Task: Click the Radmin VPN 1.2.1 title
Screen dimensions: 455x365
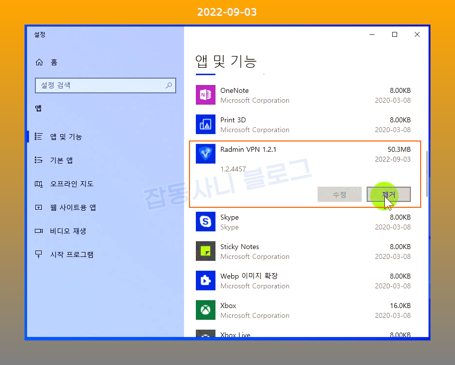Action: tap(248, 149)
